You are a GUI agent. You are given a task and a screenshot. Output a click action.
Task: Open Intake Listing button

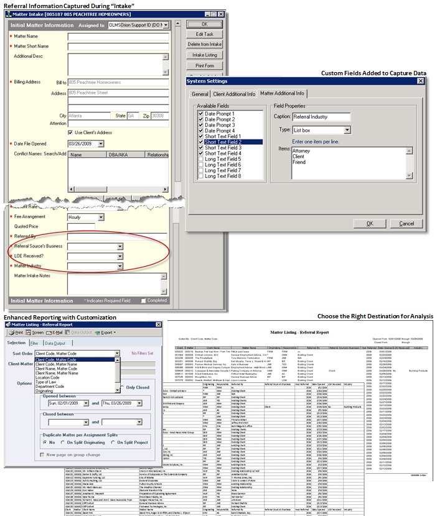204,55
